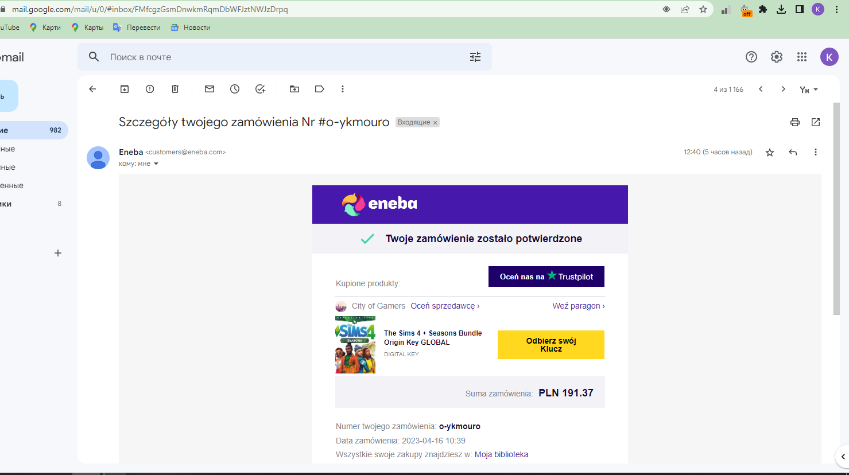Snooze this email with the clock icon
The width and height of the screenshot is (849, 475).
click(235, 89)
